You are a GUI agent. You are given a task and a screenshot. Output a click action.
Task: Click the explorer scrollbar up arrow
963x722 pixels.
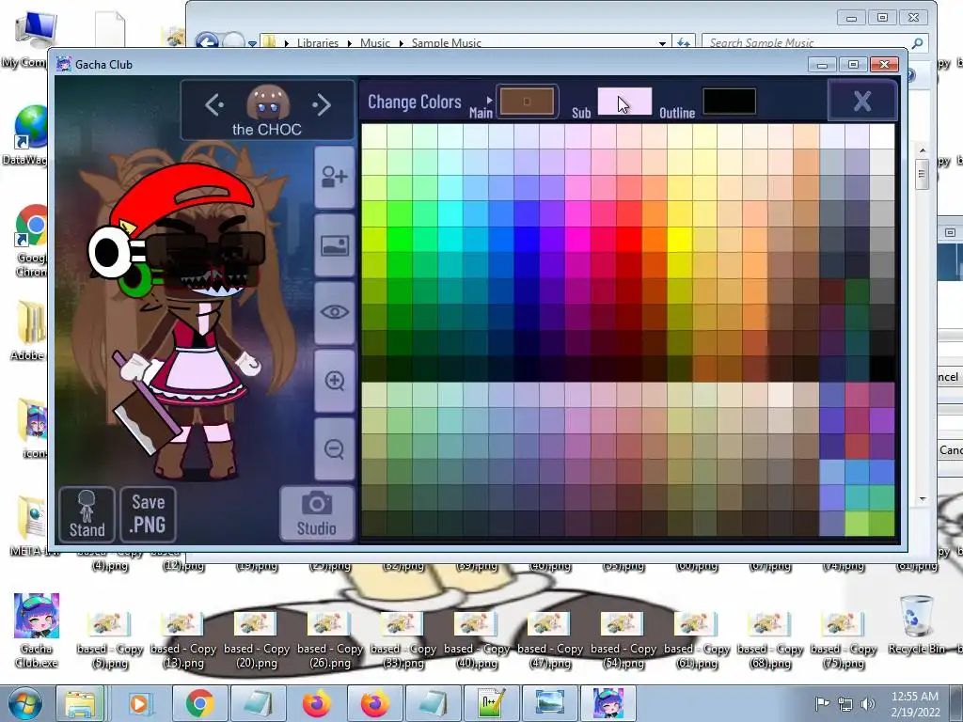pyautogui.click(x=922, y=150)
